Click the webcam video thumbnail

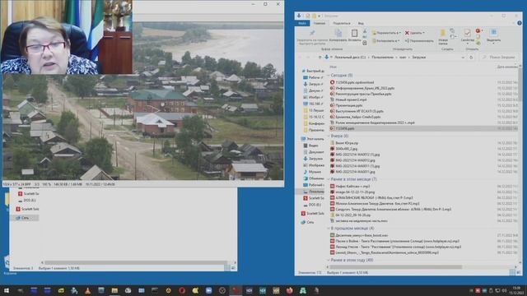[67, 37]
